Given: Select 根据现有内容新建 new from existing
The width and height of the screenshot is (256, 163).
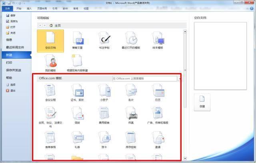Looking at the screenshot, I should tap(77, 63).
